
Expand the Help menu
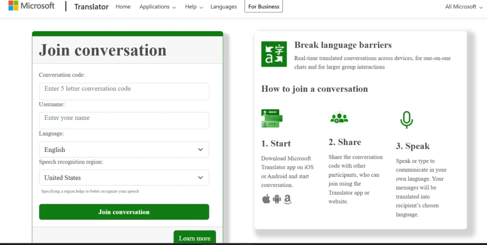[x=194, y=7]
